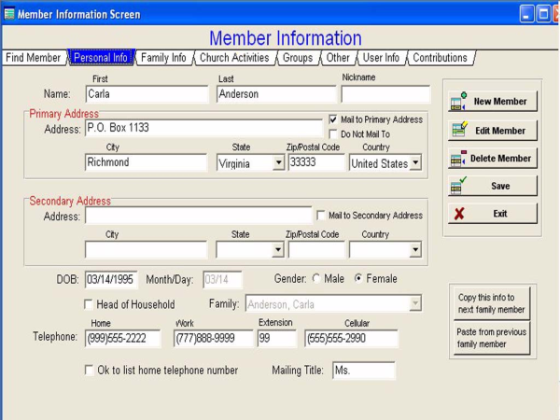Click Copy this info to next family member
The height and width of the screenshot is (420, 560).
point(492,303)
